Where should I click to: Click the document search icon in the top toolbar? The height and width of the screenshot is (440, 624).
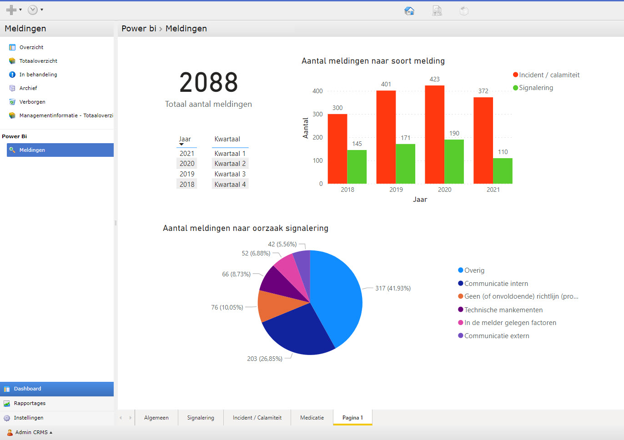[x=437, y=11]
